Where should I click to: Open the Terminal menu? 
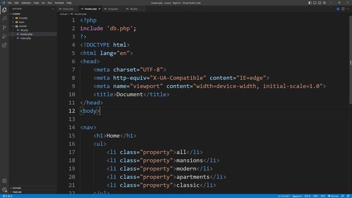click(x=59, y=3)
